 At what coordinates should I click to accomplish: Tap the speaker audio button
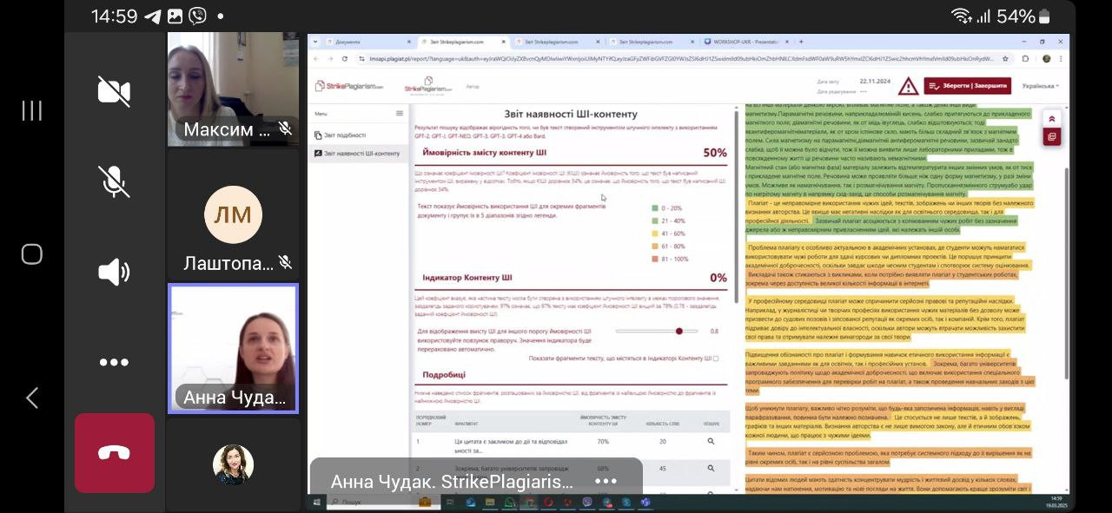(114, 272)
